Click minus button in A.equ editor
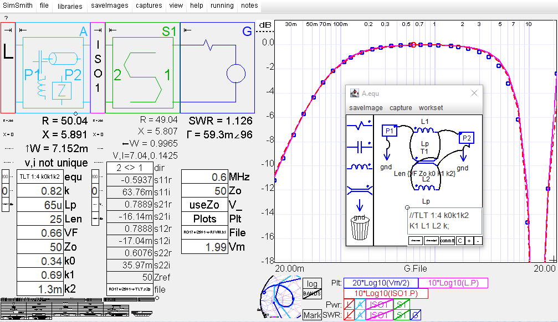Screen dimensions: 558x322 [x=478, y=241]
